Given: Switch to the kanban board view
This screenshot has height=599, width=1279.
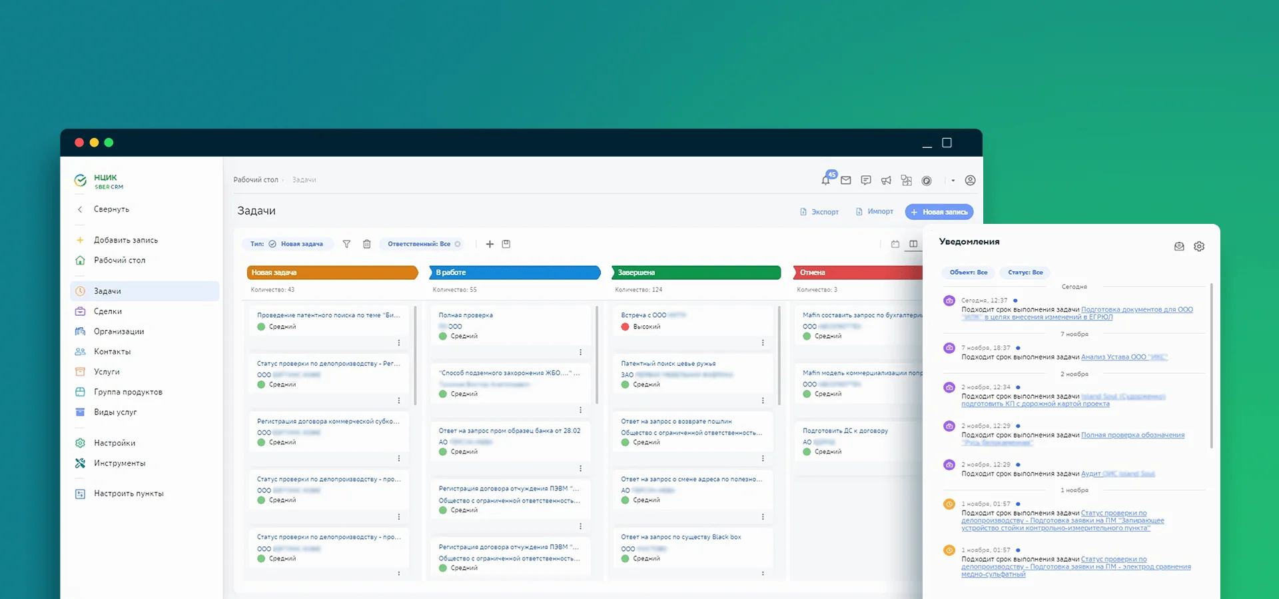Looking at the screenshot, I should pos(913,244).
